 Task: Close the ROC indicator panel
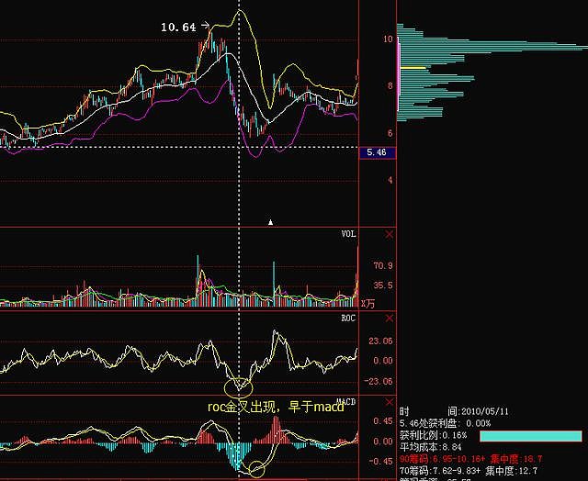388,318
